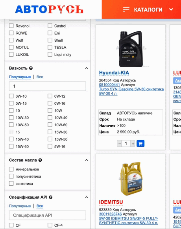181x229 pixels.
Task: Click the Hyundai-KIA quantity field
Action: (126, 144)
